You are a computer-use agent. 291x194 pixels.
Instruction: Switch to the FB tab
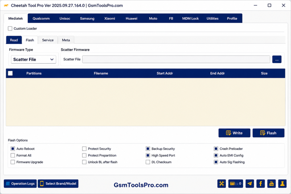(171, 18)
